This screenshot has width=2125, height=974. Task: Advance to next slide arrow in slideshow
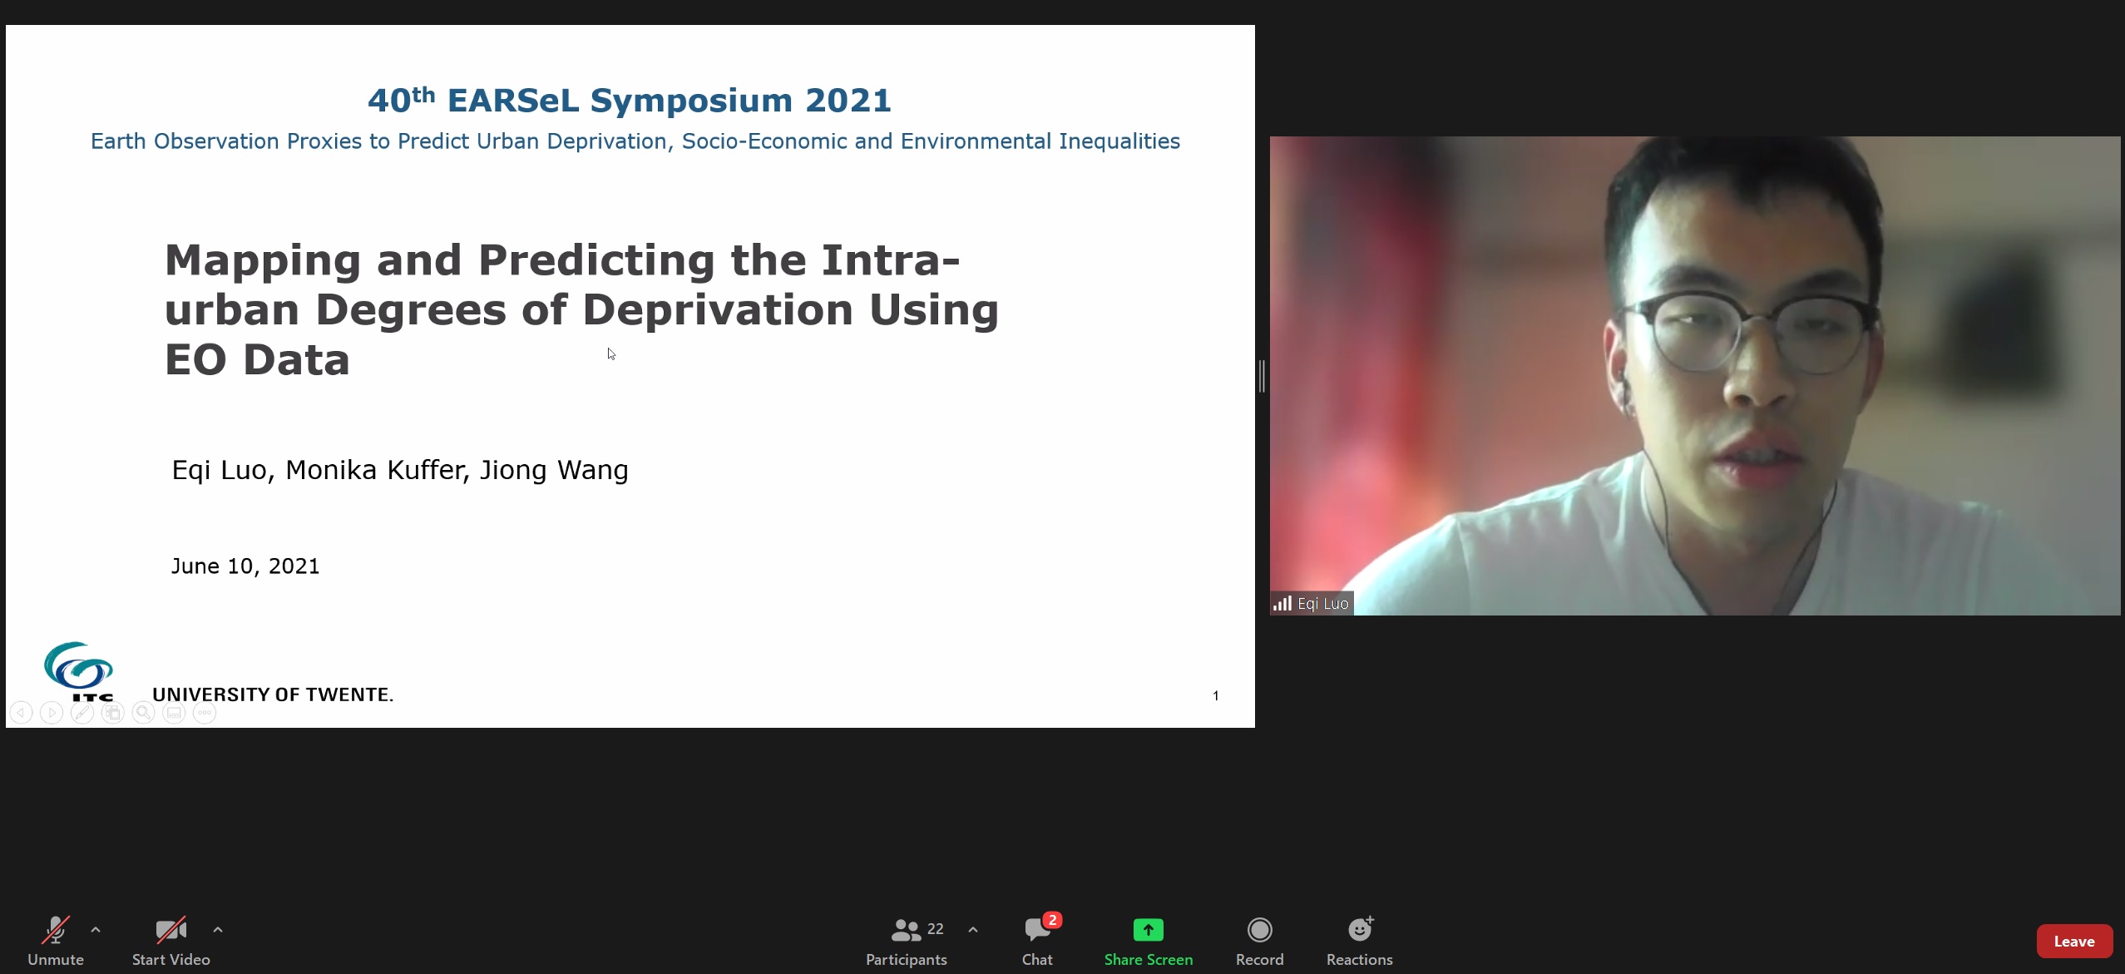pos(52,713)
